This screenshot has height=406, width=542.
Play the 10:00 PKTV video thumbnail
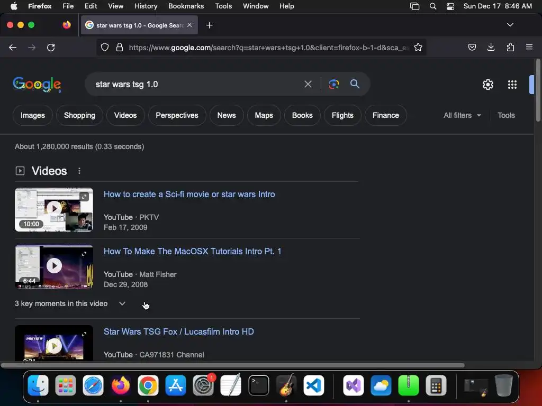[54, 209]
